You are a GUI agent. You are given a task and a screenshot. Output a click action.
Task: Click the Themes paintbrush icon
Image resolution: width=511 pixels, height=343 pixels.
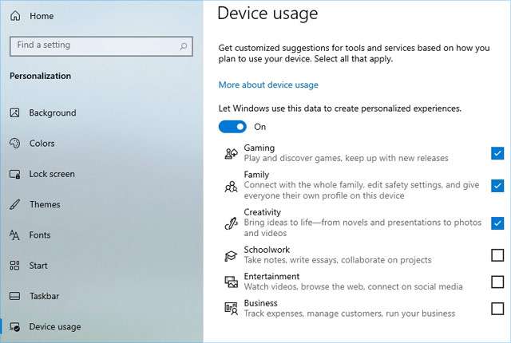(14, 204)
